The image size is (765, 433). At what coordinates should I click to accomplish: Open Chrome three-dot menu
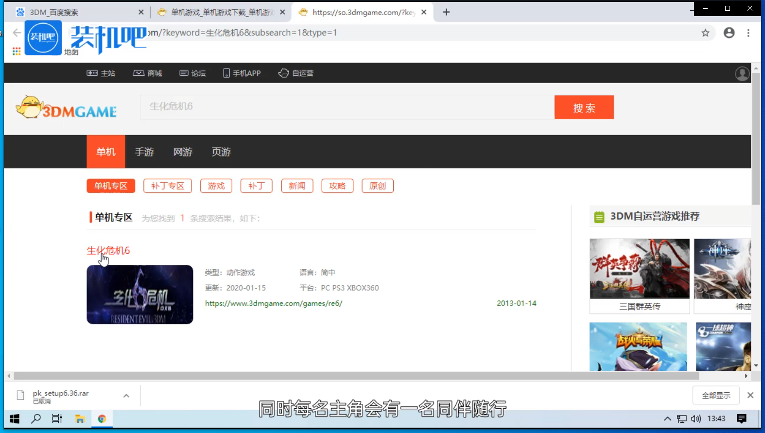(x=748, y=33)
